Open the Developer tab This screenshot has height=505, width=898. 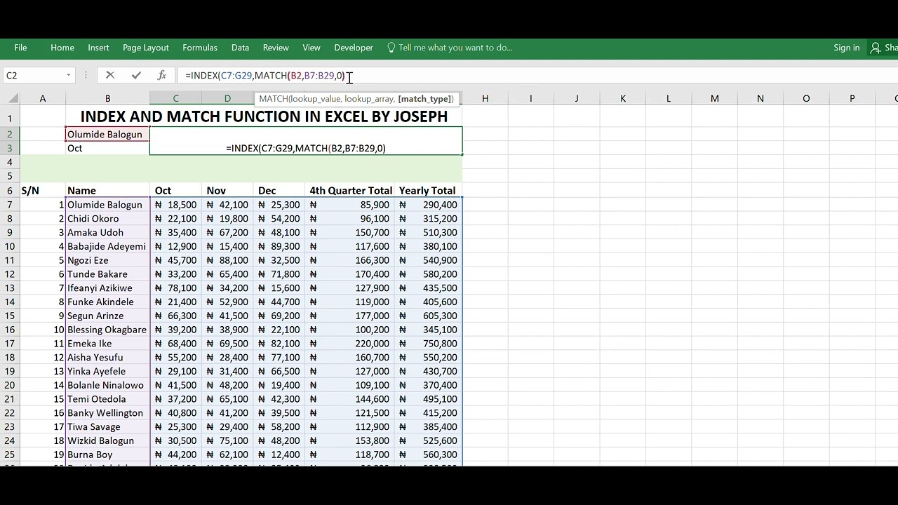point(354,48)
